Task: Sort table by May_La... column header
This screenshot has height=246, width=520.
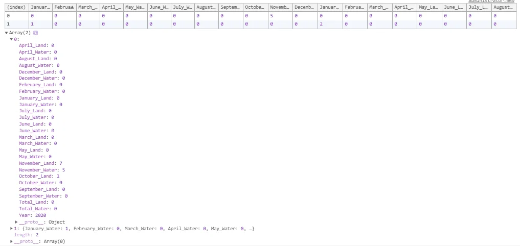Action: (x=429, y=7)
